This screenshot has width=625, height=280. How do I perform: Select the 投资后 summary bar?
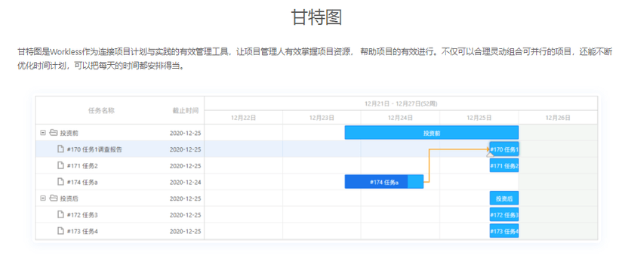click(x=504, y=198)
